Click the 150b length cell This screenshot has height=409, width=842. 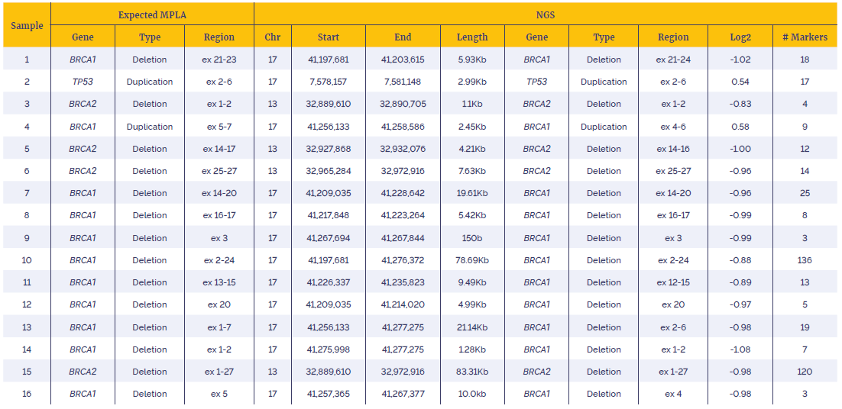tap(472, 238)
